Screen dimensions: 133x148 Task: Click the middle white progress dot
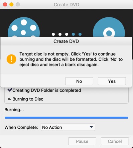(60, 34)
